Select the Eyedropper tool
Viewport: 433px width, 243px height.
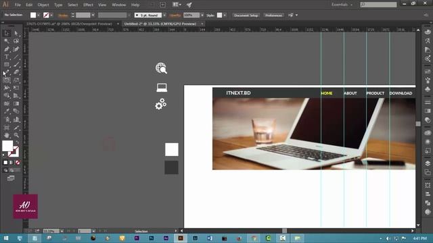7,111
